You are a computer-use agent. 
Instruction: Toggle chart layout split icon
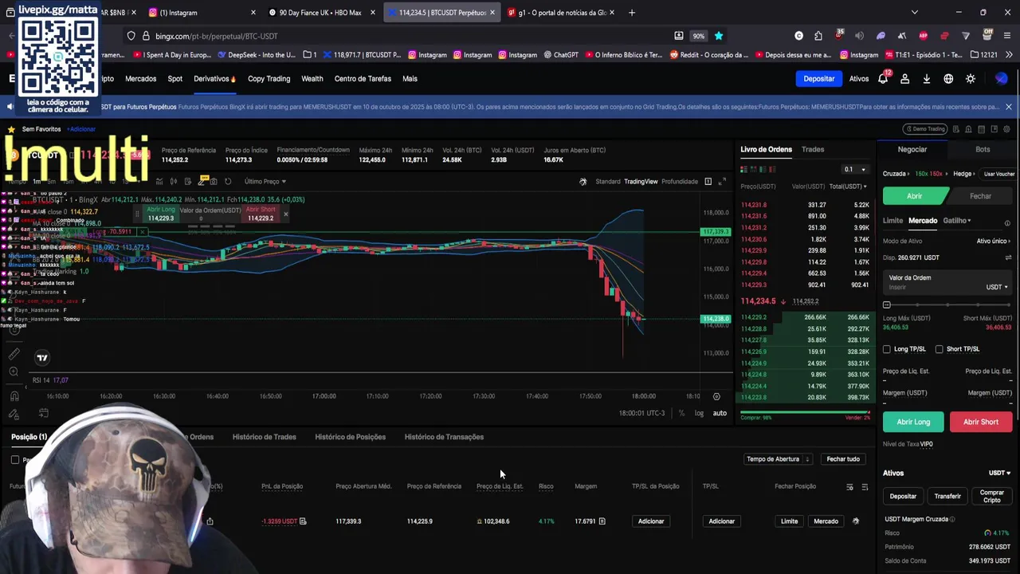click(x=708, y=181)
